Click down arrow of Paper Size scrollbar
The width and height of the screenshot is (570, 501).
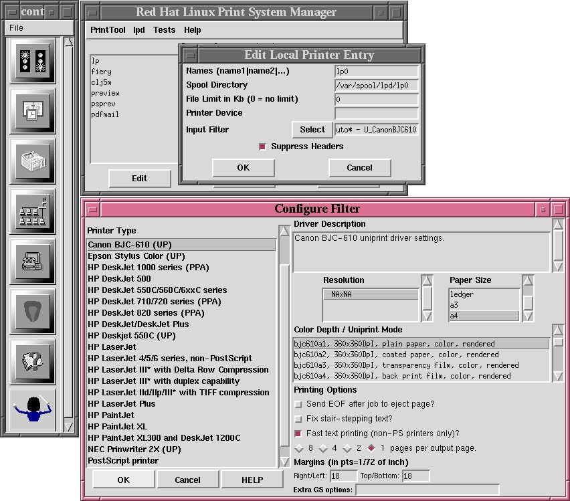528,316
